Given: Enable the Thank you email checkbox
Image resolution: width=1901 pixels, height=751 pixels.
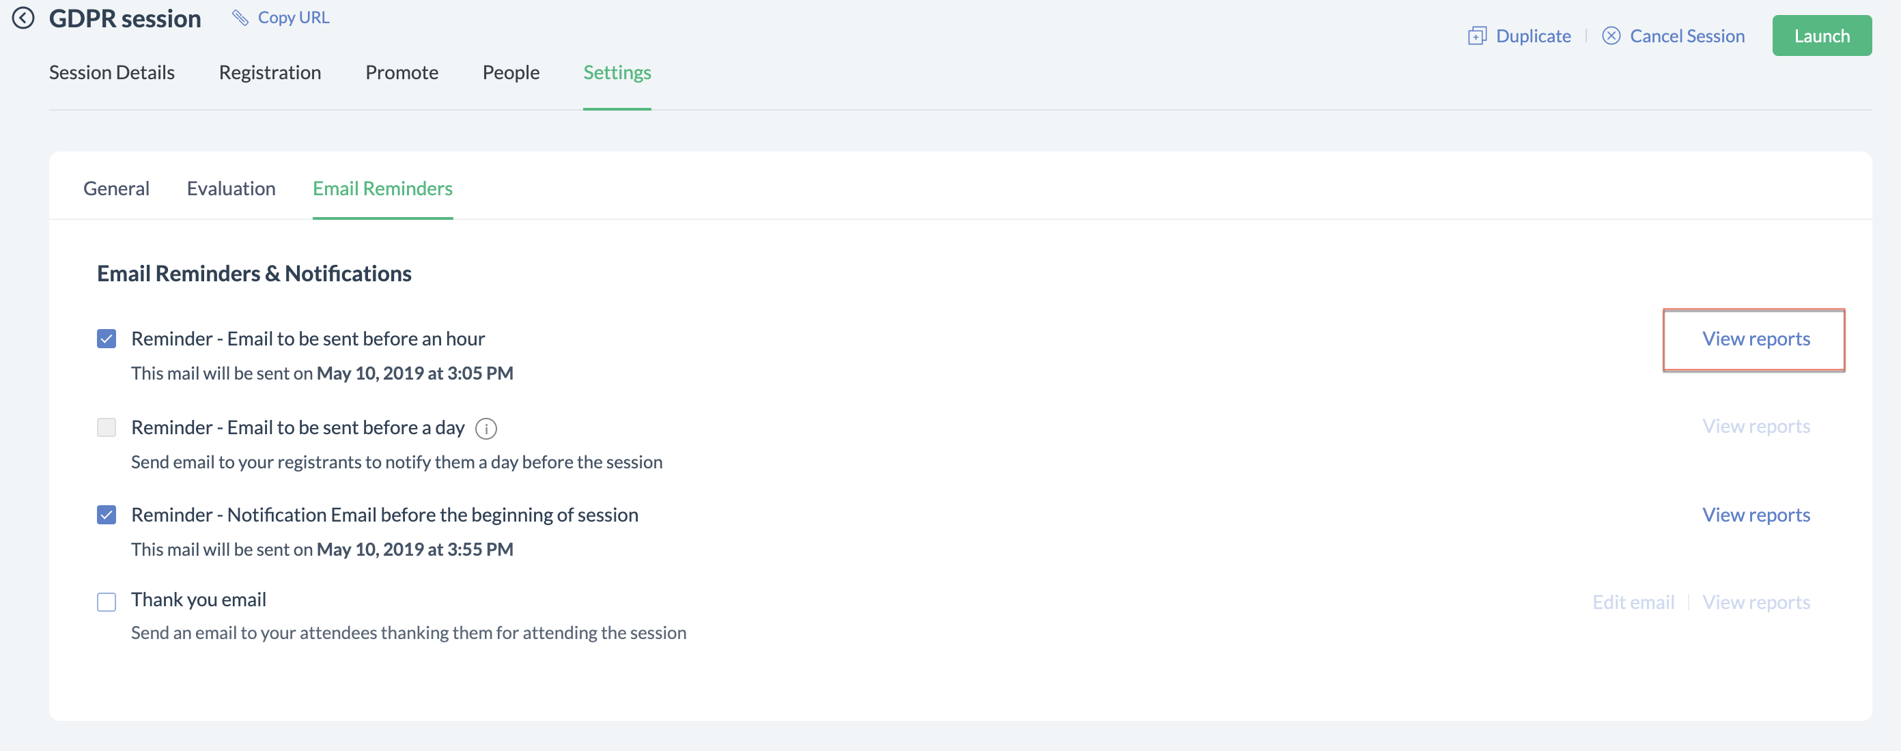Looking at the screenshot, I should [x=107, y=602].
